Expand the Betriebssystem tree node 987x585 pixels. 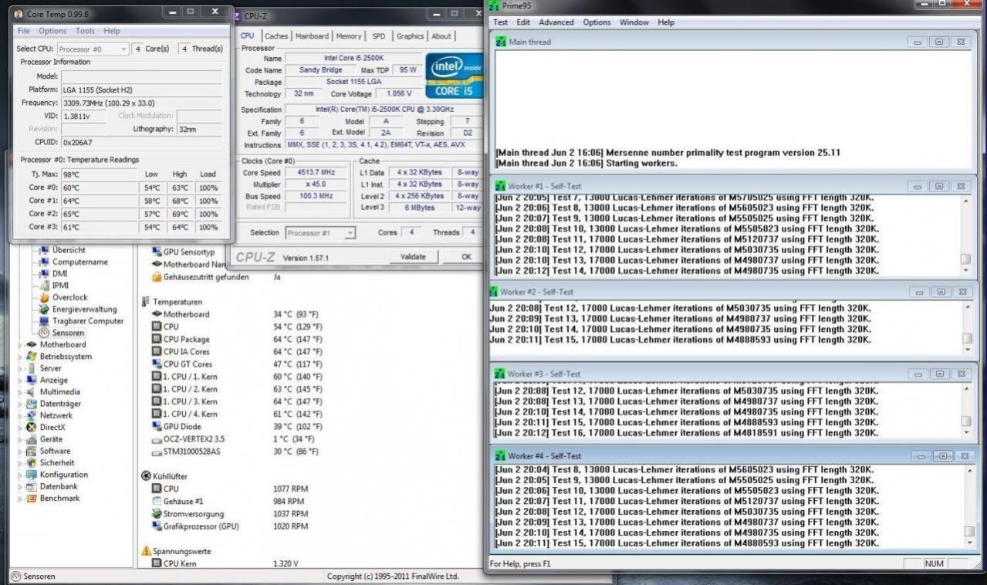tap(21, 357)
